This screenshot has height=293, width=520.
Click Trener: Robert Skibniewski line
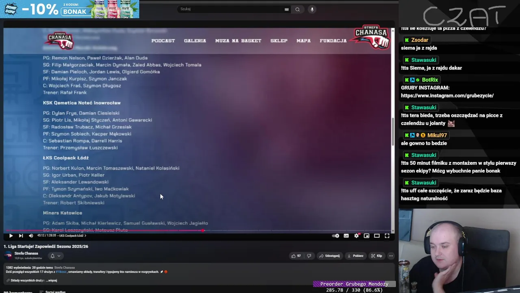pyautogui.click(x=74, y=203)
